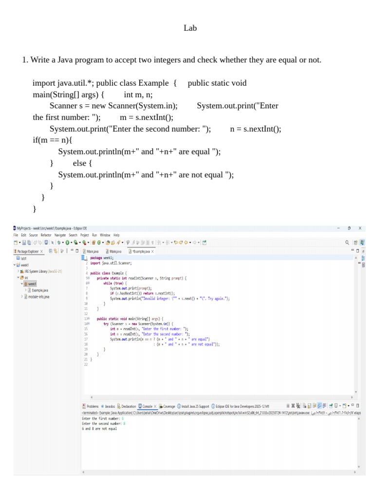This screenshot has width=374, height=499.
Task: Maximize the editor area
Action: point(357,251)
